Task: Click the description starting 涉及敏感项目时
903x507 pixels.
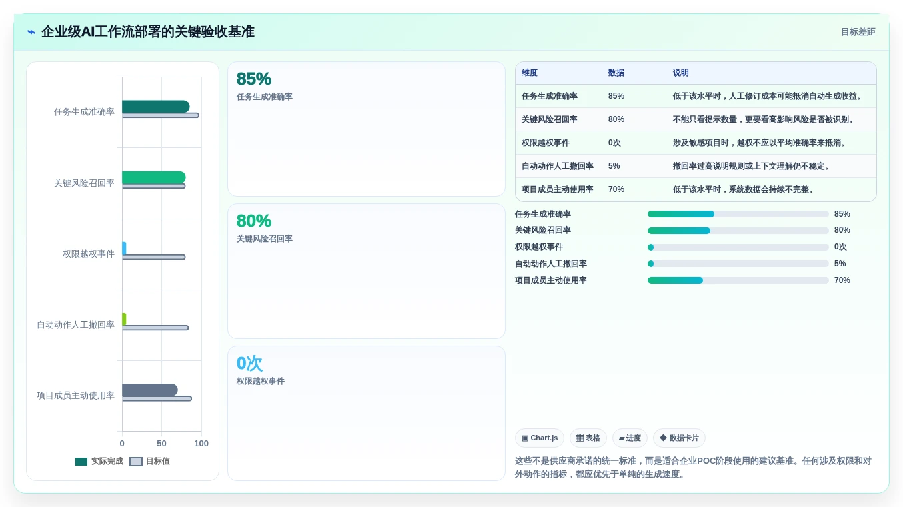Action: pyautogui.click(x=762, y=143)
